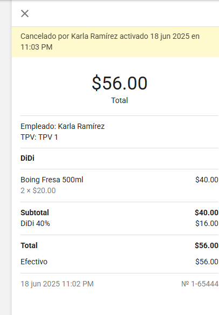Click the Empleado: Karla Ramírez line
Image resolution: width=219 pixels, height=315 pixels.
click(x=63, y=126)
